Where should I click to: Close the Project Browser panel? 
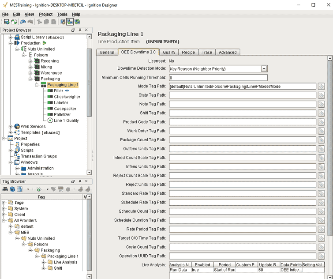[86, 30]
